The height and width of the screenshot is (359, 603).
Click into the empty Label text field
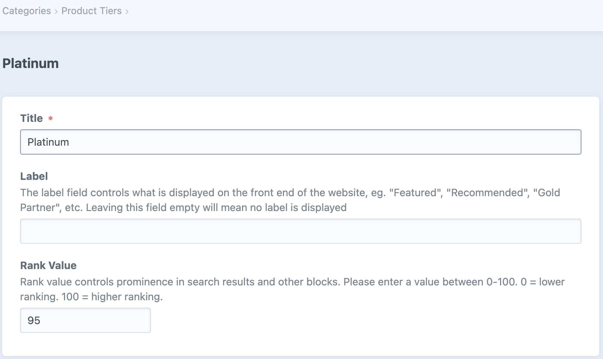(300, 231)
